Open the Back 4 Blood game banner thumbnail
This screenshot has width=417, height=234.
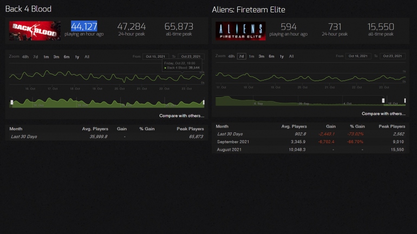click(35, 31)
